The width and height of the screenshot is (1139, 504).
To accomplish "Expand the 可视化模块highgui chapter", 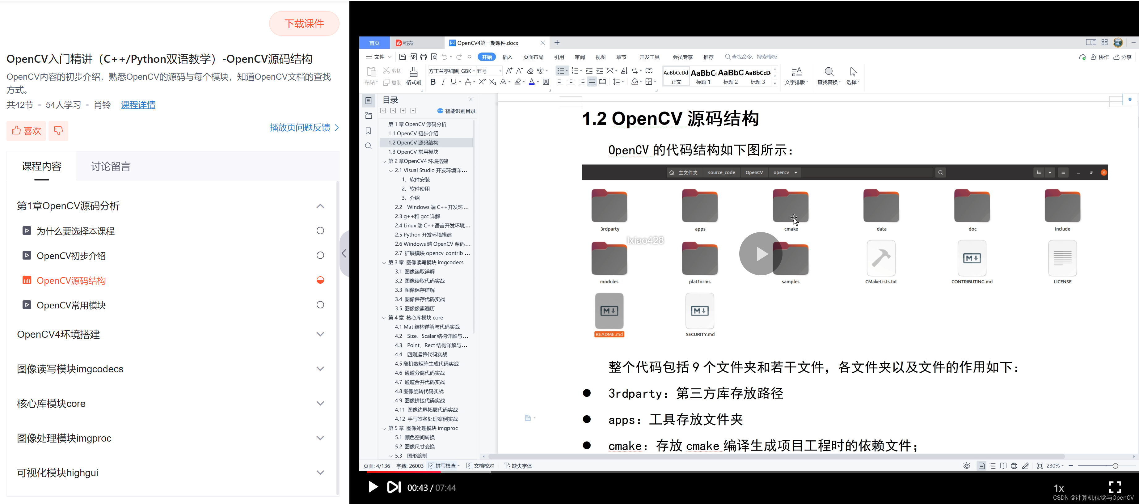I will pyautogui.click(x=320, y=472).
